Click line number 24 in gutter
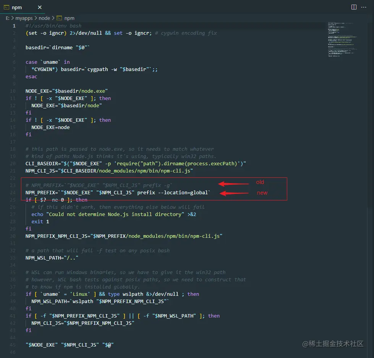This screenshot has width=374, height=358. (13, 193)
